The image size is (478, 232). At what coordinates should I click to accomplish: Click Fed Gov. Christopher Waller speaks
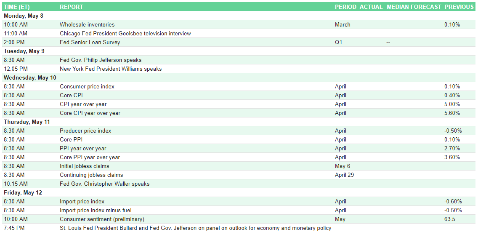click(104, 184)
